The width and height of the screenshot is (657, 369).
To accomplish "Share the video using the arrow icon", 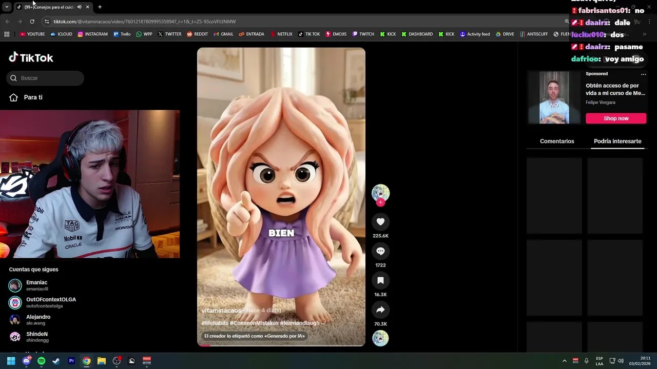I will coord(380,310).
